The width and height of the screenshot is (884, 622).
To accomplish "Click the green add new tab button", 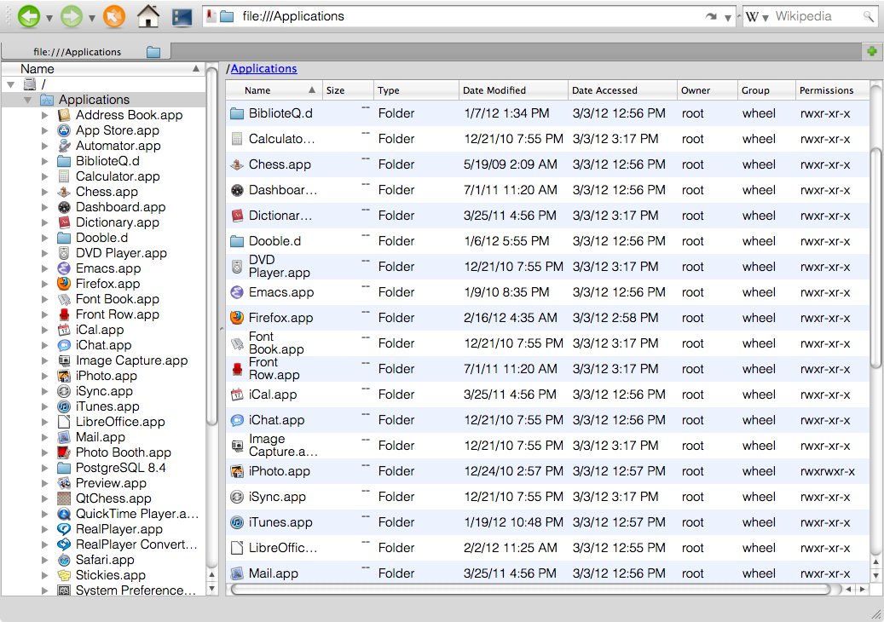I will (x=871, y=51).
